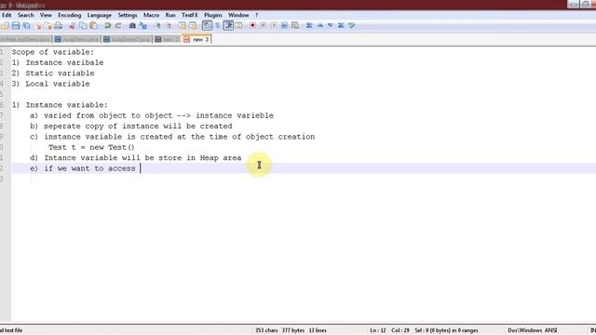Viewport: 596px width, 335px height.
Task: Open the Plugins menu
Action: pyautogui.click(x=213, y=15)
